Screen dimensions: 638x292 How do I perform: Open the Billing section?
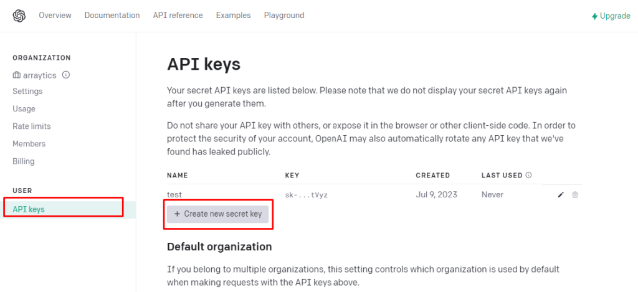click(x=24, y=161)
